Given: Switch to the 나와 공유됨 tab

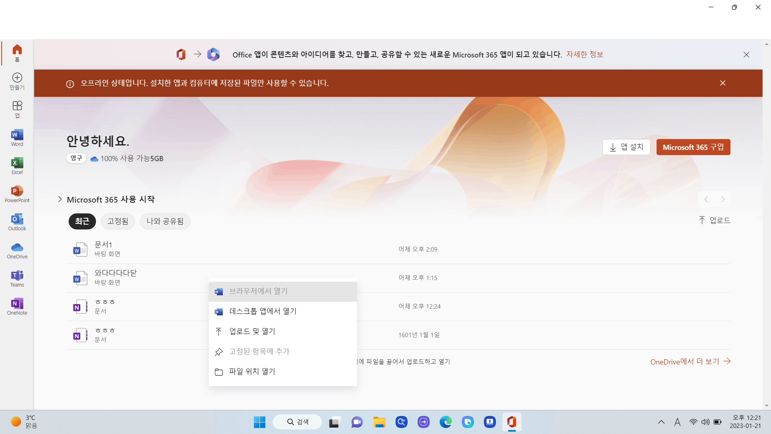Looking at the screenshot, I should point(165,221).
